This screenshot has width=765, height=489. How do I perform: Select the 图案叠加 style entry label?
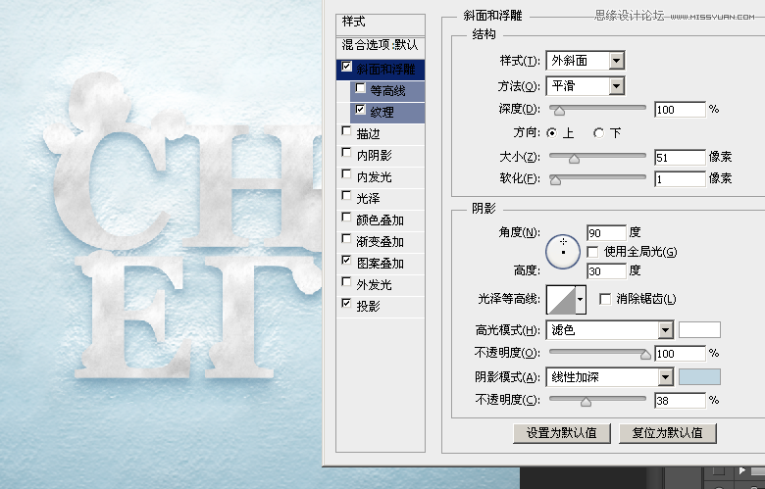tap(381, 264)
